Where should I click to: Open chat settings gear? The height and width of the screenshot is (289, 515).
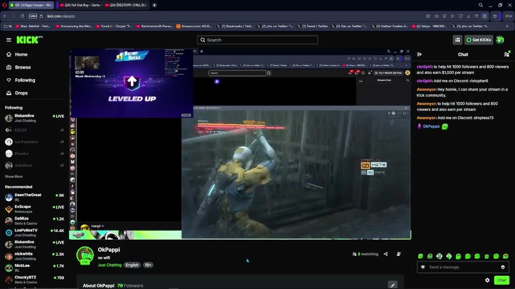tap(487, 280)
